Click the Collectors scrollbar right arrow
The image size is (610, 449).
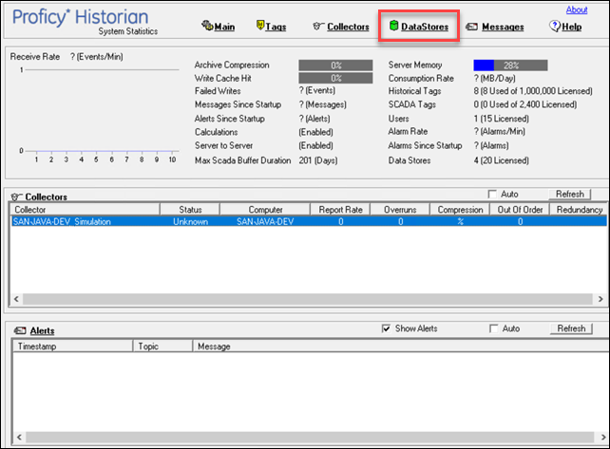pyautogui.click(x=600, y=299)
